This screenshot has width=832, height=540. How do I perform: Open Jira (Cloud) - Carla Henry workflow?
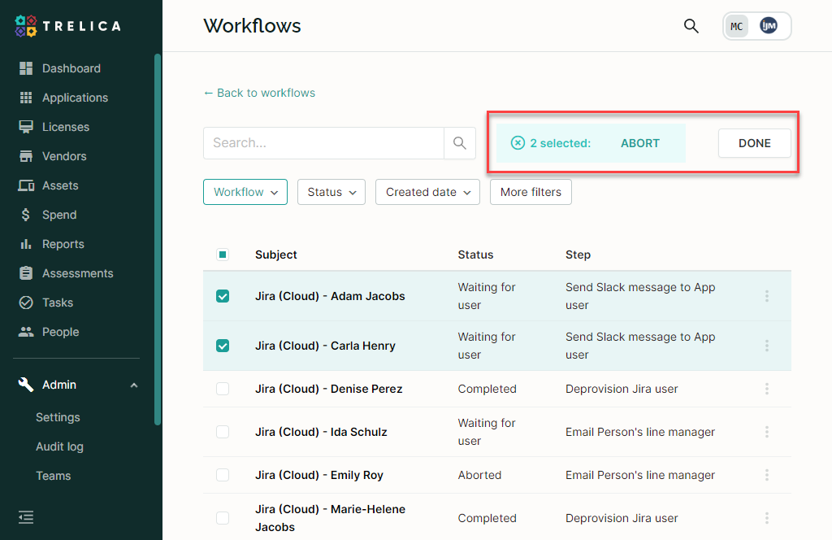pyautogui.click(x=325, y=346)
